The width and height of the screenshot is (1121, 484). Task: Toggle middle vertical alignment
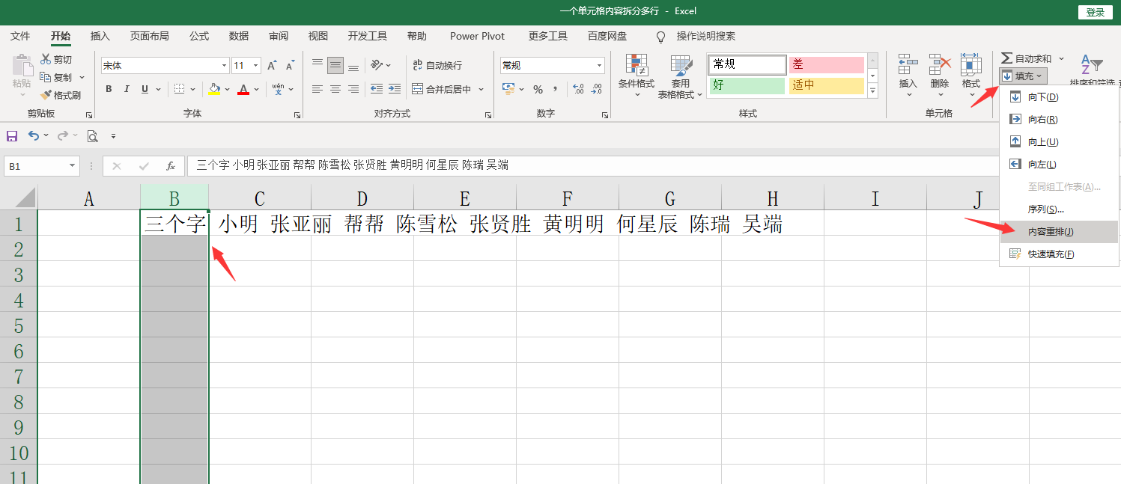tap(335, 66)
